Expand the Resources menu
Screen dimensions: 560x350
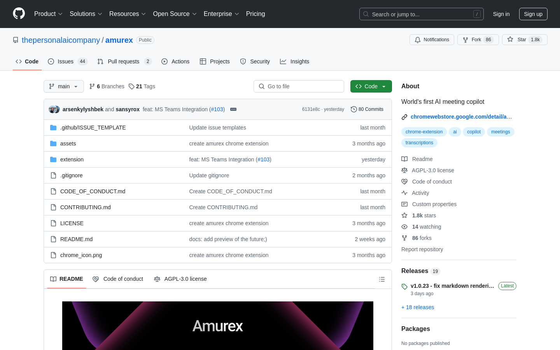[128, 14]
